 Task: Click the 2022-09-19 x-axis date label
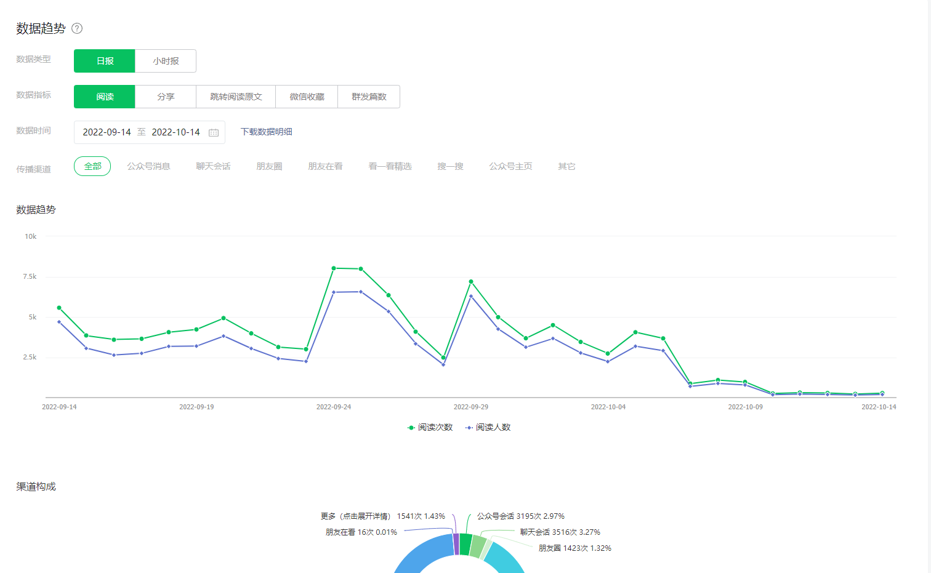(196, 407)
